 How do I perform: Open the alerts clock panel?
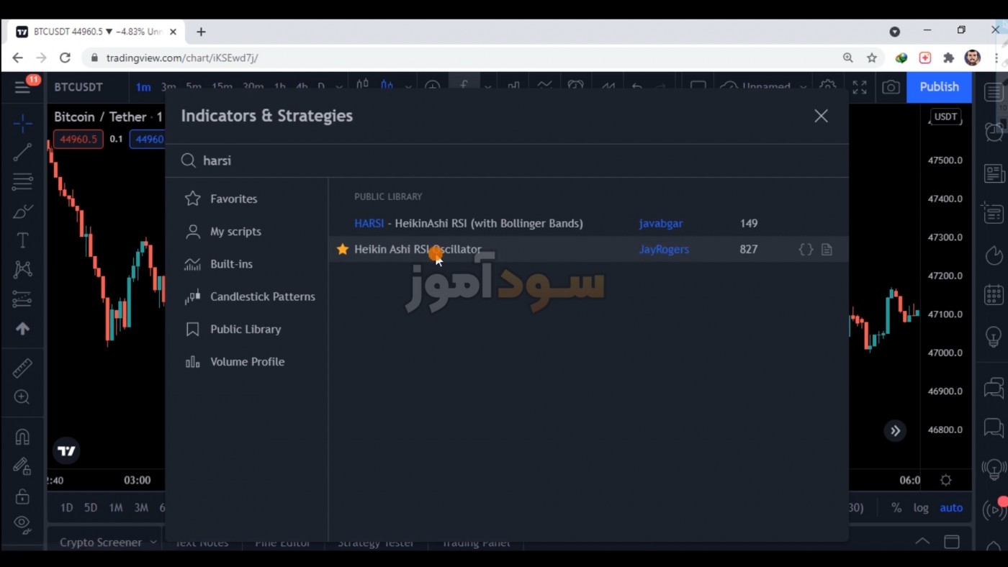point(994,133)
